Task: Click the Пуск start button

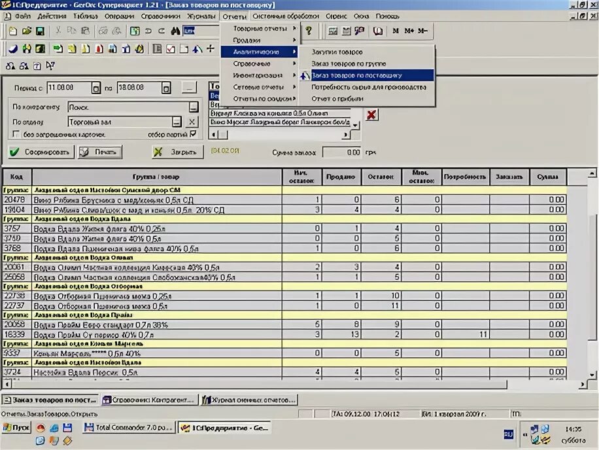Action: (16, 428)
